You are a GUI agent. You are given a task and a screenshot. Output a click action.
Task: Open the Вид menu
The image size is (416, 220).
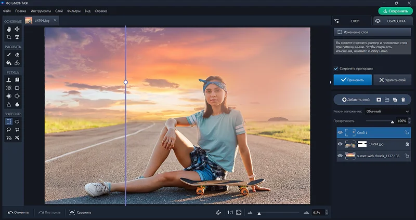point(87,11)
